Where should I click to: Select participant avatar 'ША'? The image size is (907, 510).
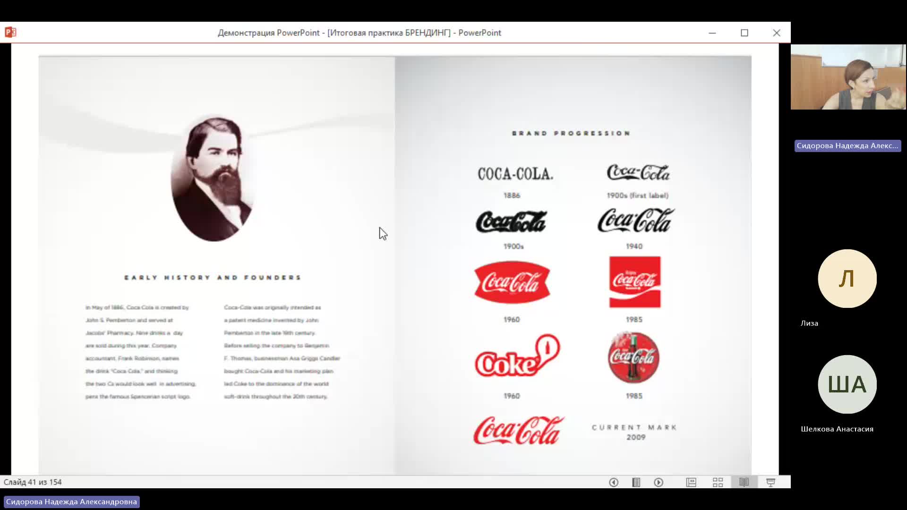(x=847, y=384)
